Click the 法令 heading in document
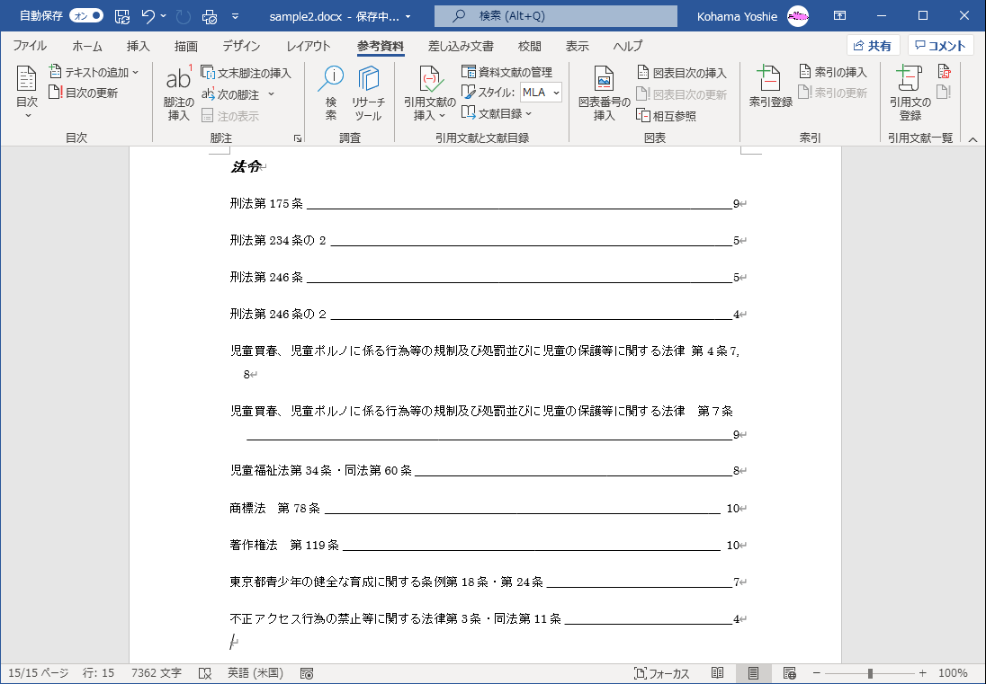The width and height of the screenshot is (986, 684). point(246,166)
